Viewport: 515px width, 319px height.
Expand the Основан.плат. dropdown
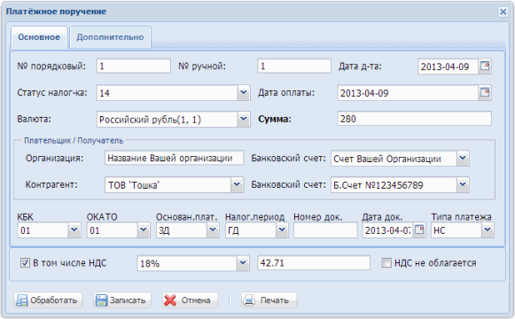pyautogui.click(x=213, y=230)
